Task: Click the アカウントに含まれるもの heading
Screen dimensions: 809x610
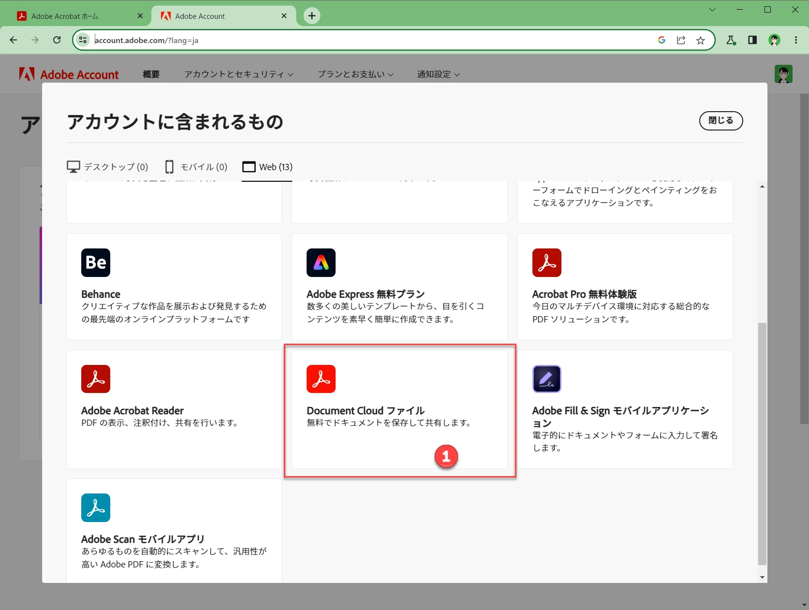Action: click(x=175, y=122)
